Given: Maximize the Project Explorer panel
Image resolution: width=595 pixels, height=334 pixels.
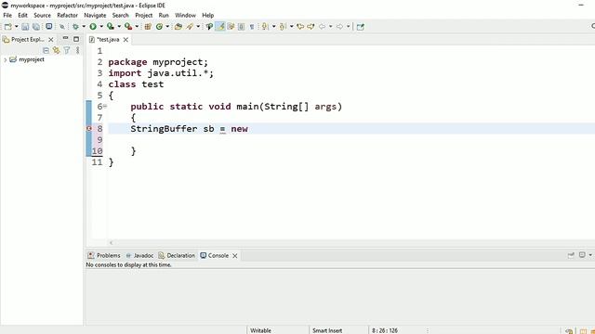Looking at the screenshot, I should pos(76,39).
